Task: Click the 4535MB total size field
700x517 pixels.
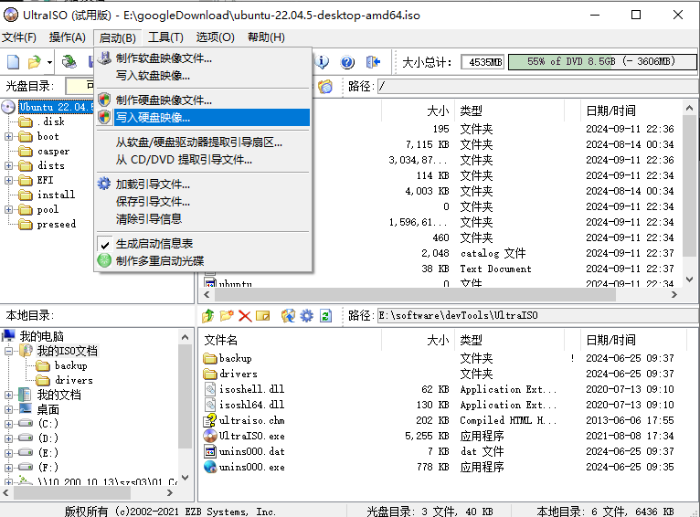Action: 483,61
